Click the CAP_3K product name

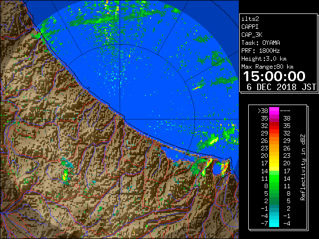pyautogui.click(x=252, y=35)
